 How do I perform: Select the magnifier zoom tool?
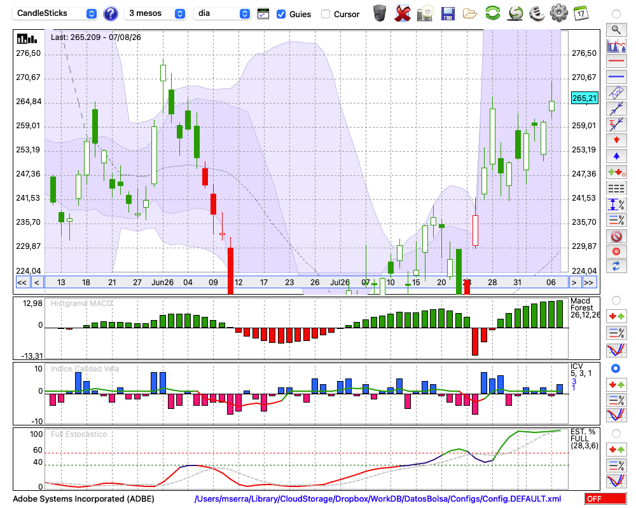point(616,30)
